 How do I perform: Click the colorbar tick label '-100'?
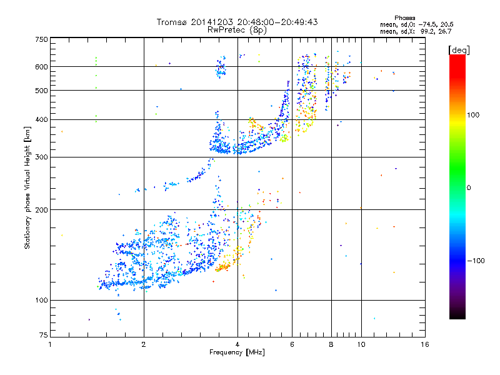(476, 261)
